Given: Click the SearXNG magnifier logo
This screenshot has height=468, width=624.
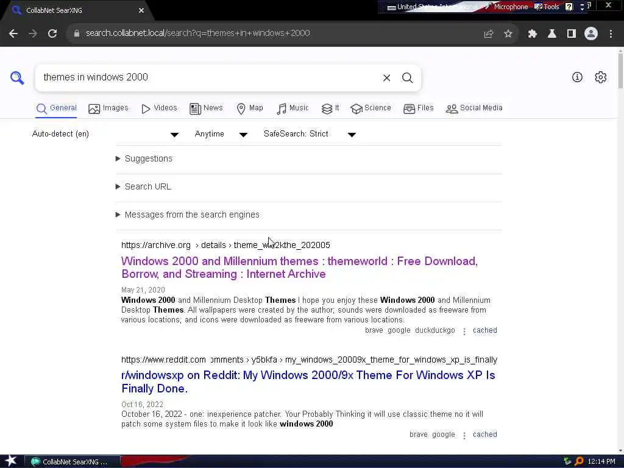Looking at the screenshot, I should 17,77.
